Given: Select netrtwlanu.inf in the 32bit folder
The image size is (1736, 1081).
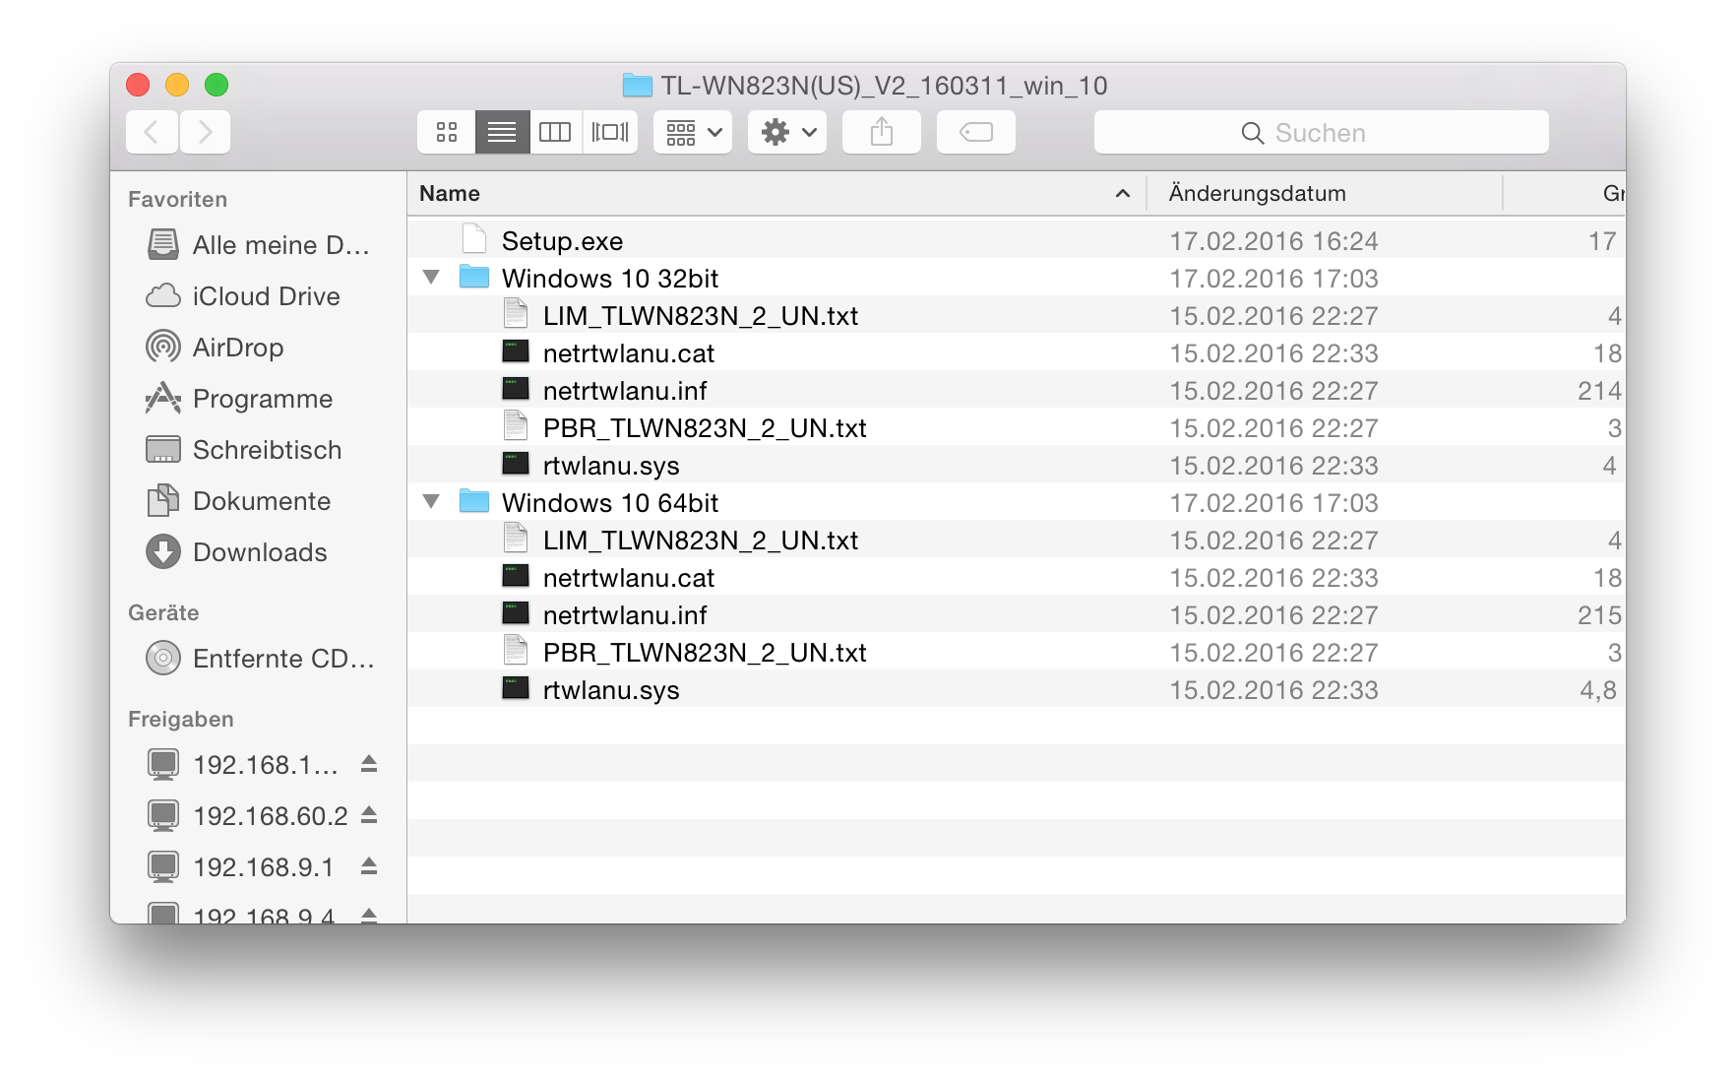Looking at the screenshot, I should [x=1016, y=390].
